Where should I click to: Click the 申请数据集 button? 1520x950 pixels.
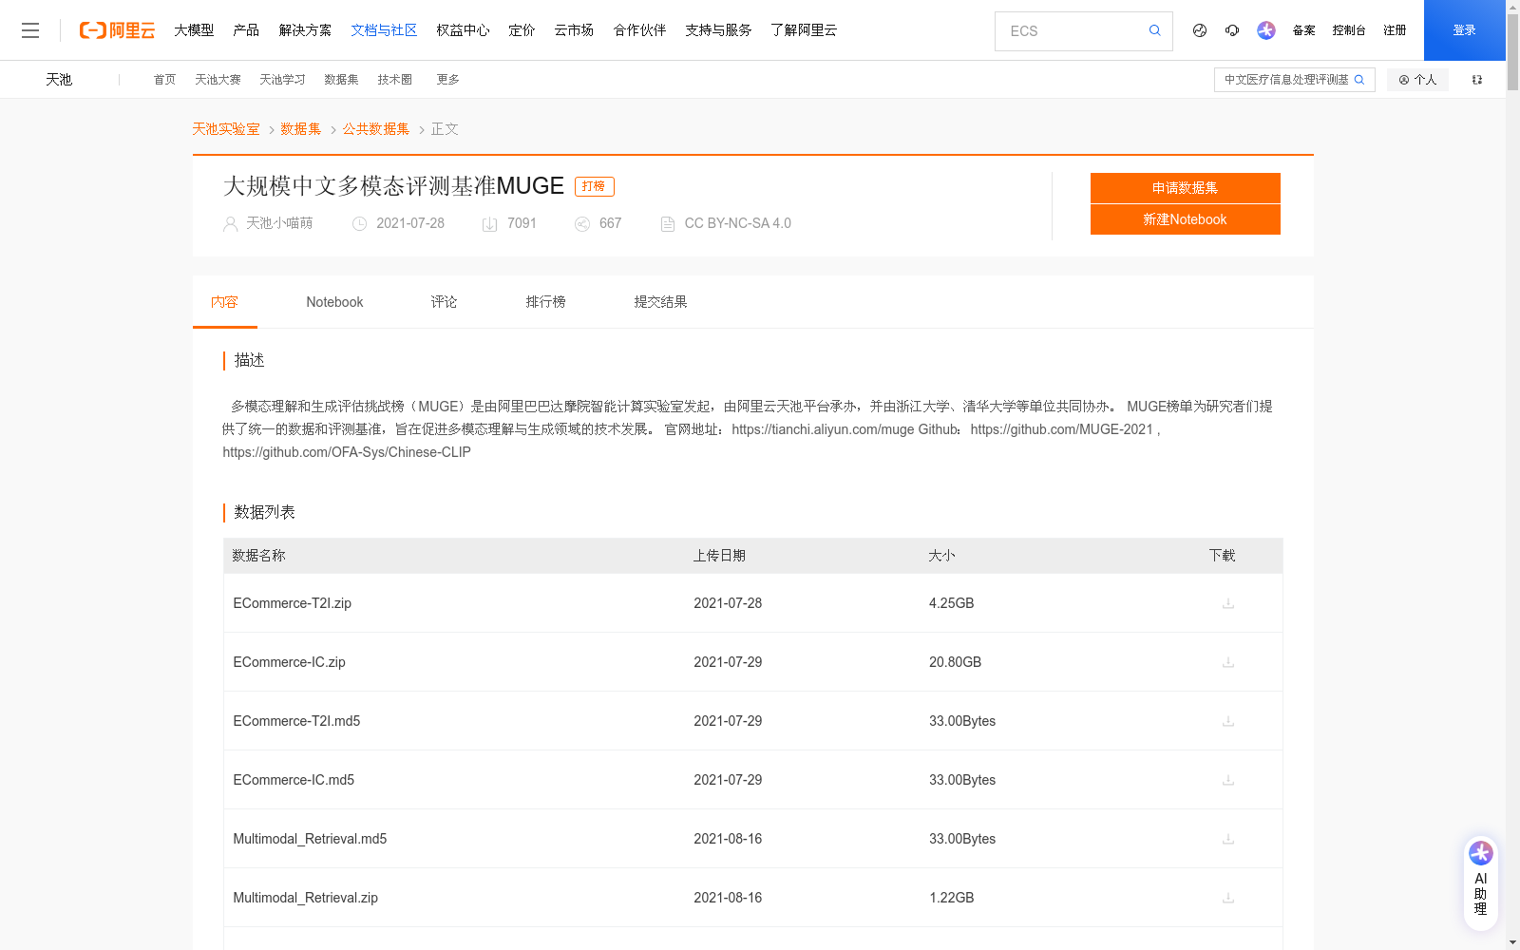[1185, 187]
